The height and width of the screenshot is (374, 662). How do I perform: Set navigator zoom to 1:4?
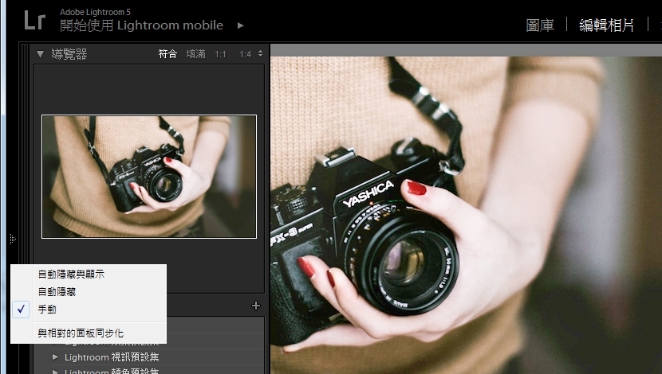245,54
